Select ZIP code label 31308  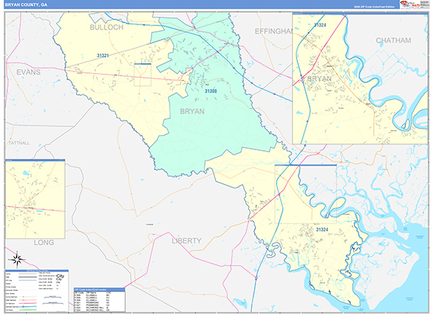click(211, 91)
